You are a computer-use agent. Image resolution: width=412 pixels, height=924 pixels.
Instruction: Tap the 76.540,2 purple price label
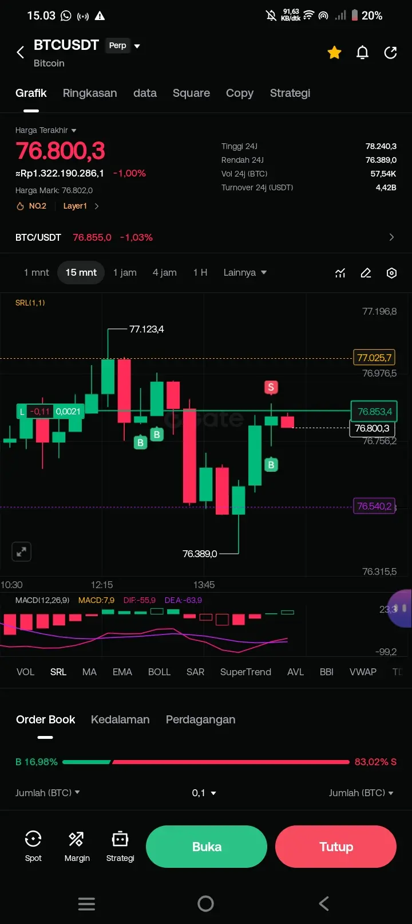(x=374, y=506)
